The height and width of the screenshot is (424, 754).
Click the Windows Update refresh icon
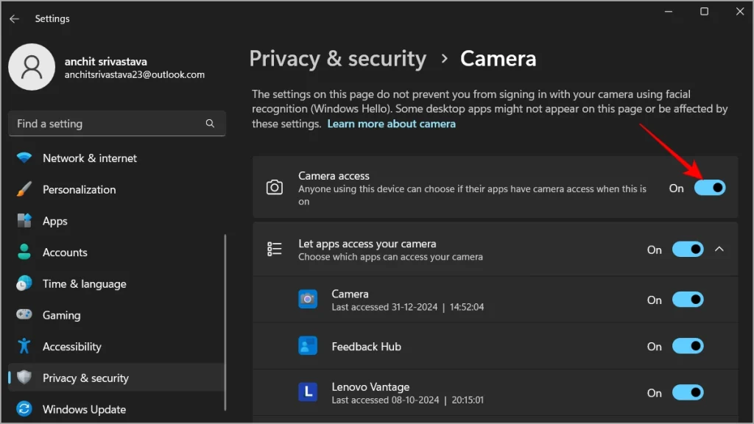click(x=24, y=409)
